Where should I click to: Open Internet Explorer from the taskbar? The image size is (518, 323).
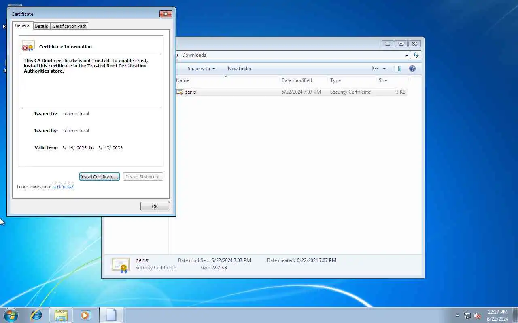click(x=36, y=315)
